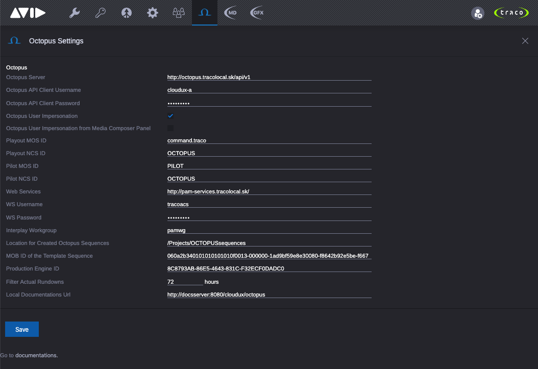Edit Location for Created Octopus Sequences field
This screenshot has width=538, height=369.
coord(270,243)
